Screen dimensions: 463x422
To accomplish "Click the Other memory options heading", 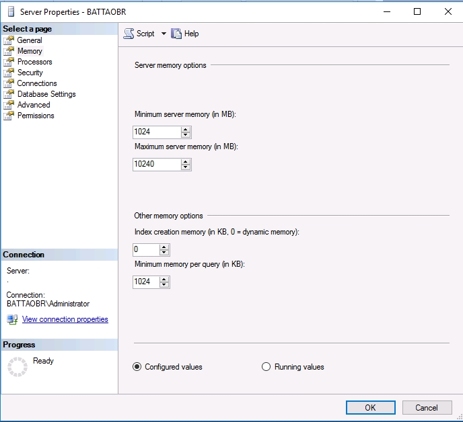I will (x=168, y=216).
